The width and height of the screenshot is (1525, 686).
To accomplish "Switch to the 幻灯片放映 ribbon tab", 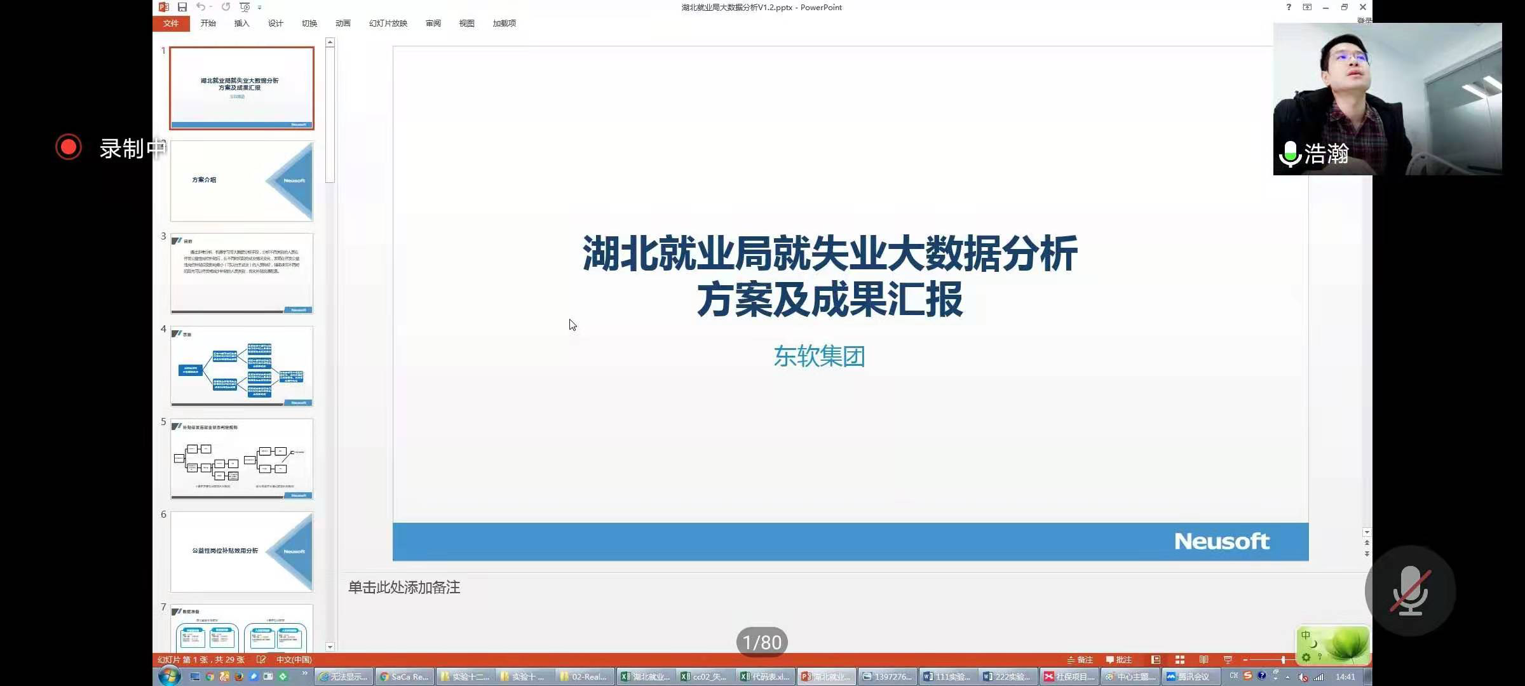I will [388, 24].
